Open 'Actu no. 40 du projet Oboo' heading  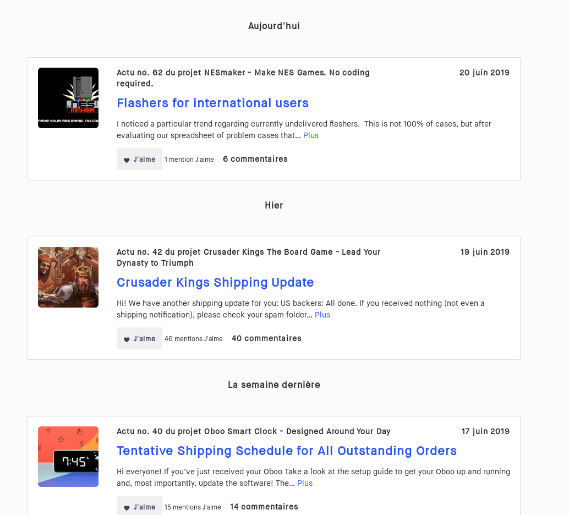[x=253, y=431]
